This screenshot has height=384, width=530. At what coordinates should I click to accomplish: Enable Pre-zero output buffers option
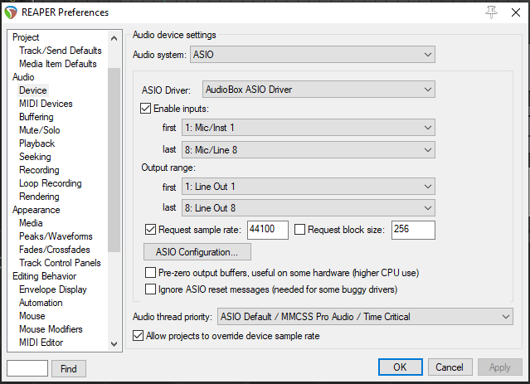[x=150, y=273]
